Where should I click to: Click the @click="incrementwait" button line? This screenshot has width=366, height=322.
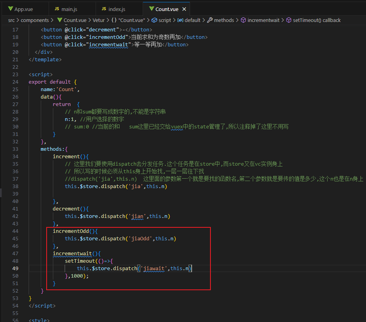click(114, 45)
